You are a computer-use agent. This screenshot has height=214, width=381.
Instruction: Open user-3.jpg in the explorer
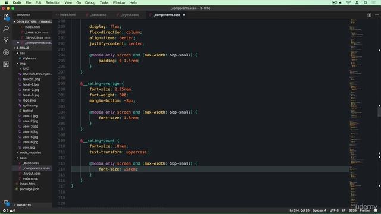click(x=30, y=127)
